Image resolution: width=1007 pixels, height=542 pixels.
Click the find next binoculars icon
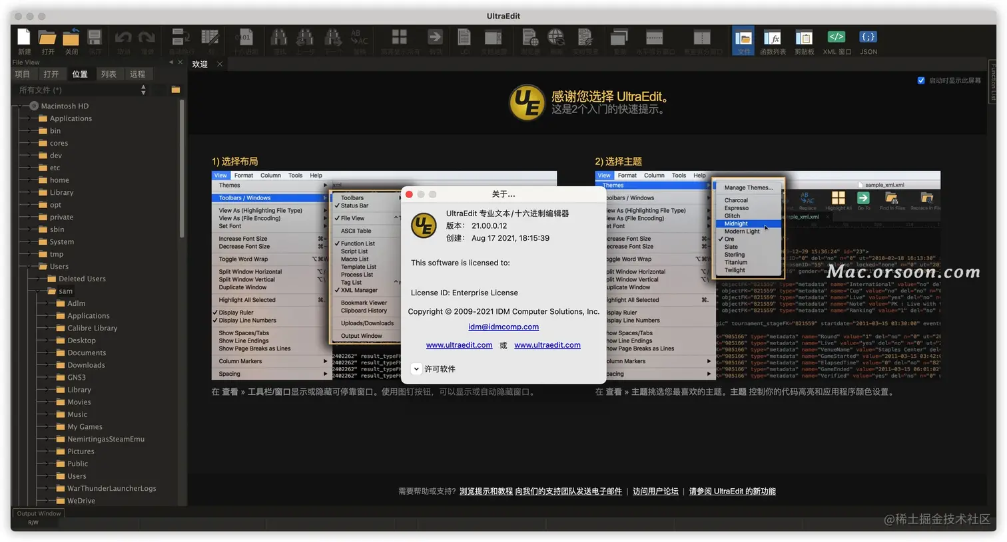coord(332,37)
